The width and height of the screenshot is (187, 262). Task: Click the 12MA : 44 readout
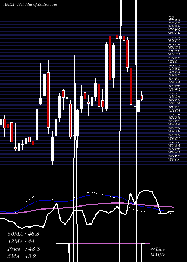(x=21, y=241)
